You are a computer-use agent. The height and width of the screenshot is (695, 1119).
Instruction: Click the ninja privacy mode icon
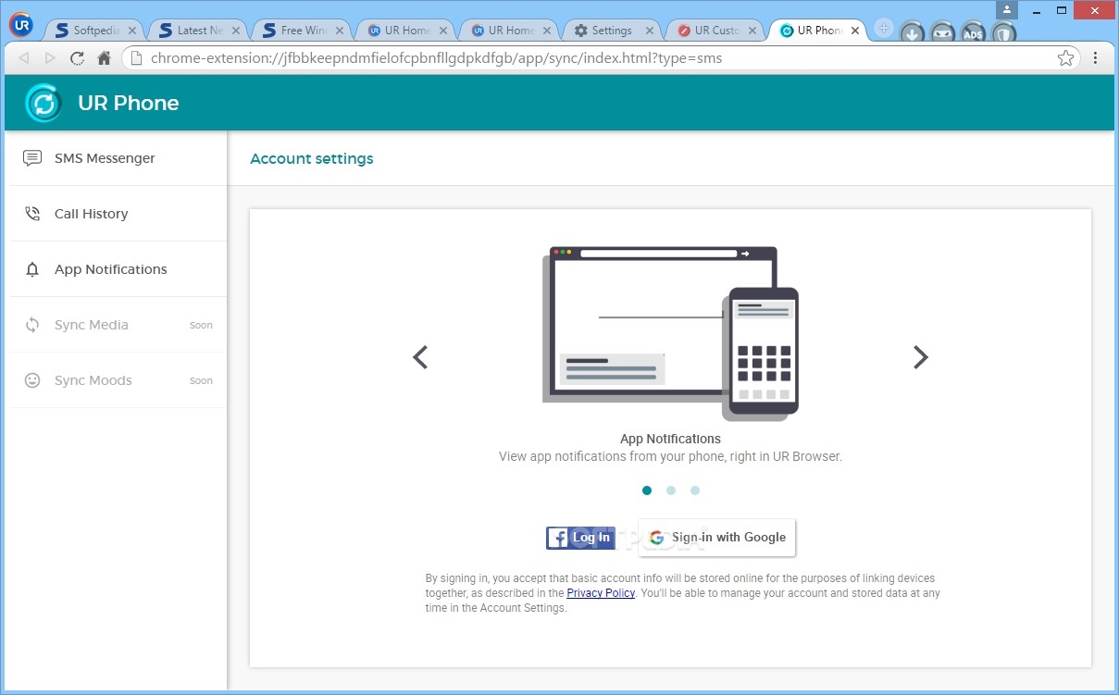[x=942, y=34]
